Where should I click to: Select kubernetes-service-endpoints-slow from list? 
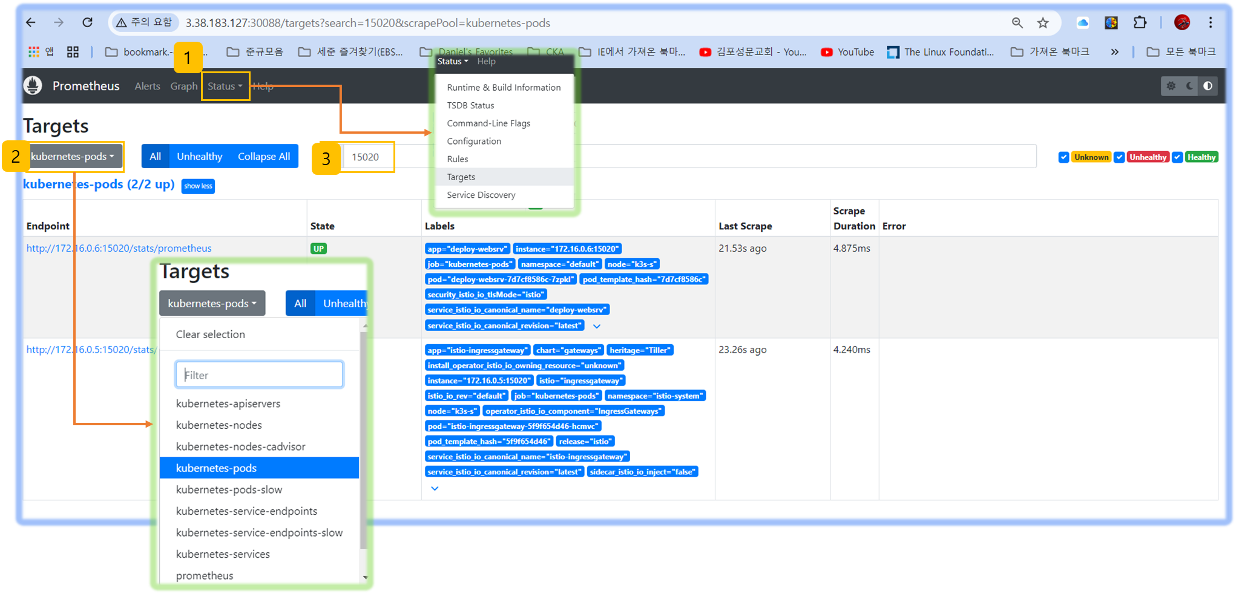pos(259,532)
